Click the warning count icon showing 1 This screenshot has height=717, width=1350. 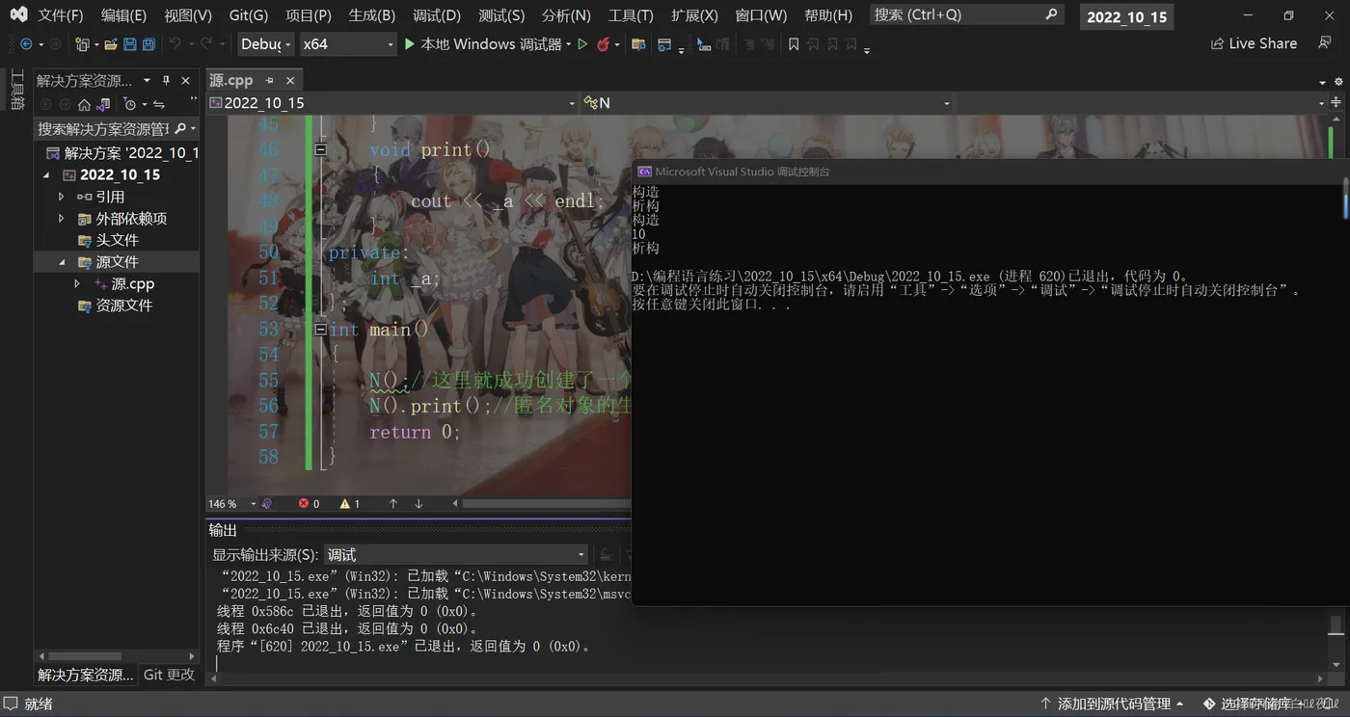345,504
